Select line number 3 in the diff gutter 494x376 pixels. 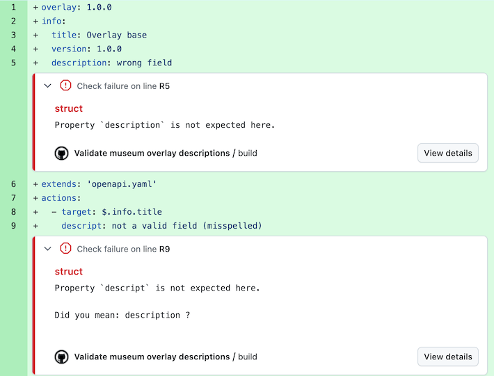[x=13, y=35]
